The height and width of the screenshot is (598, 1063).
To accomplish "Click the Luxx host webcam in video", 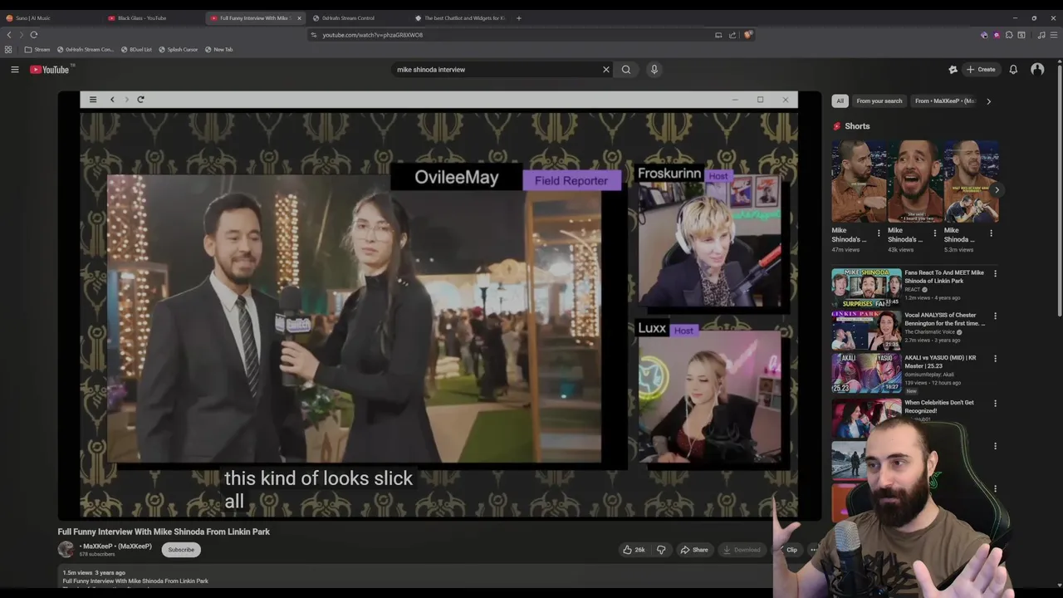I will (709, 396).
